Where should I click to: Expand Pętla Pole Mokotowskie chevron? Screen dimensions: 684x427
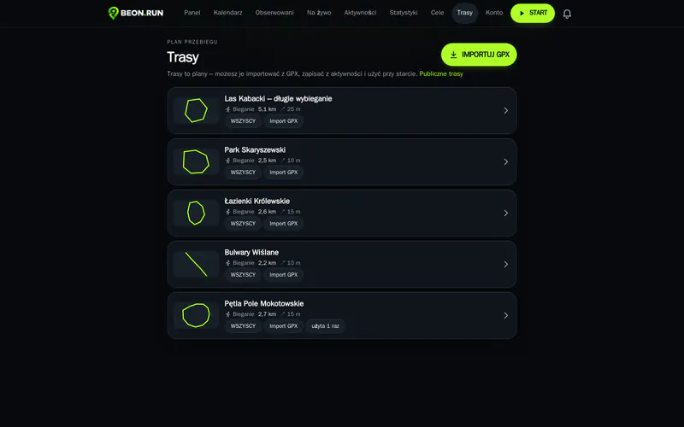coord(505,315)
